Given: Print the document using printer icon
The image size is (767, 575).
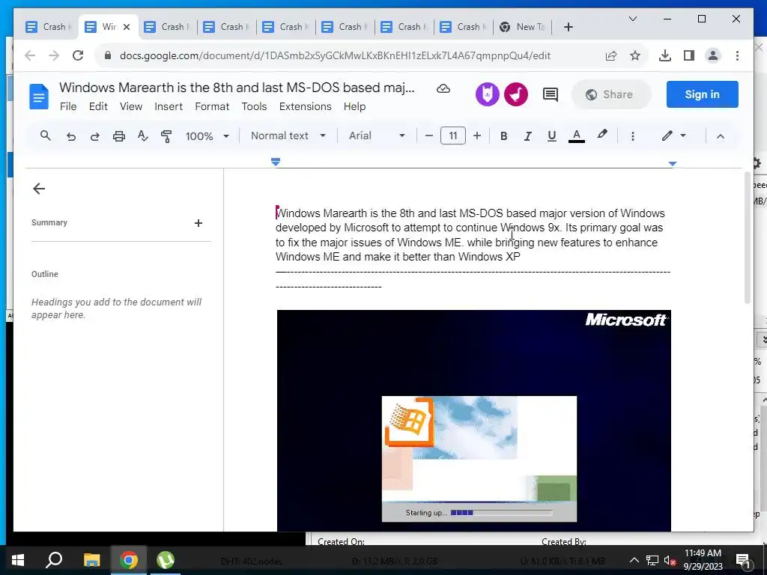Looking at the screenshot, I should pos(119,136).
